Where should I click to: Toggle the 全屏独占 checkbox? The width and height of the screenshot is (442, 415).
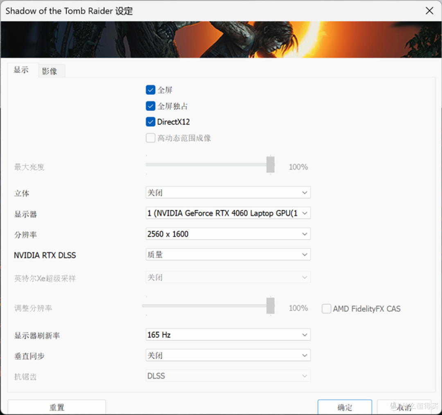151,106
